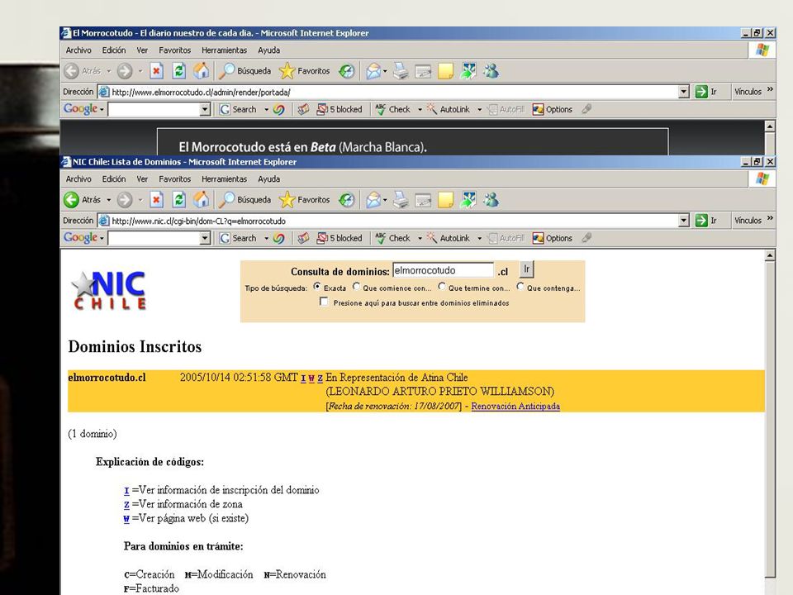The width and height of the screenshot is (793, 595).
Task: Open Mail icon in NIC Chile window toolbar
Action: (373, 200)
